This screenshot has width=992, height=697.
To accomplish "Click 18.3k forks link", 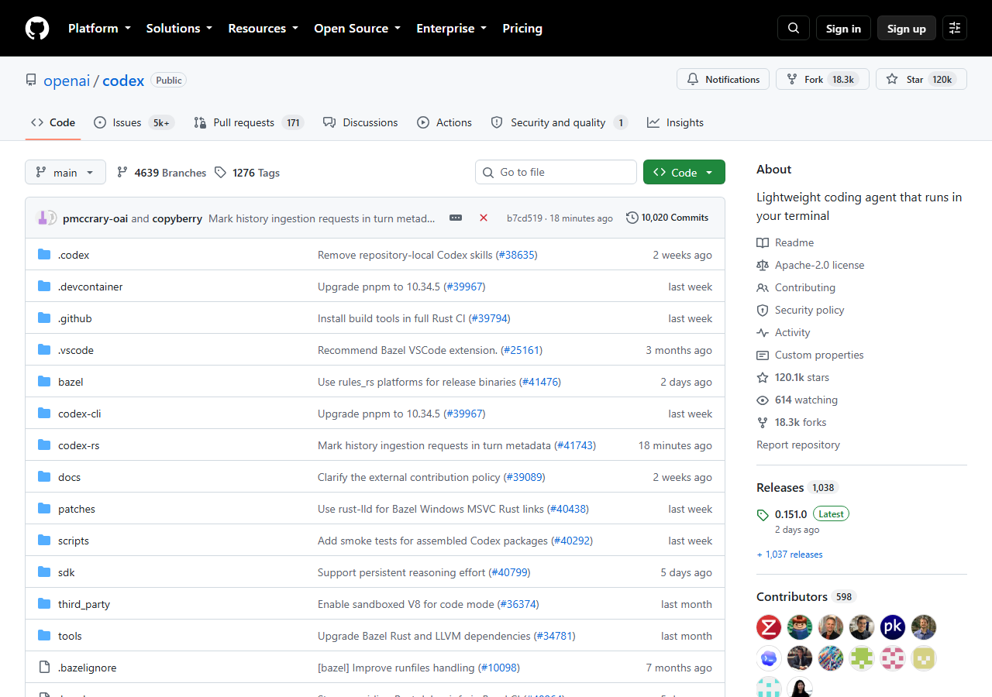I will (x=791, y=422).
